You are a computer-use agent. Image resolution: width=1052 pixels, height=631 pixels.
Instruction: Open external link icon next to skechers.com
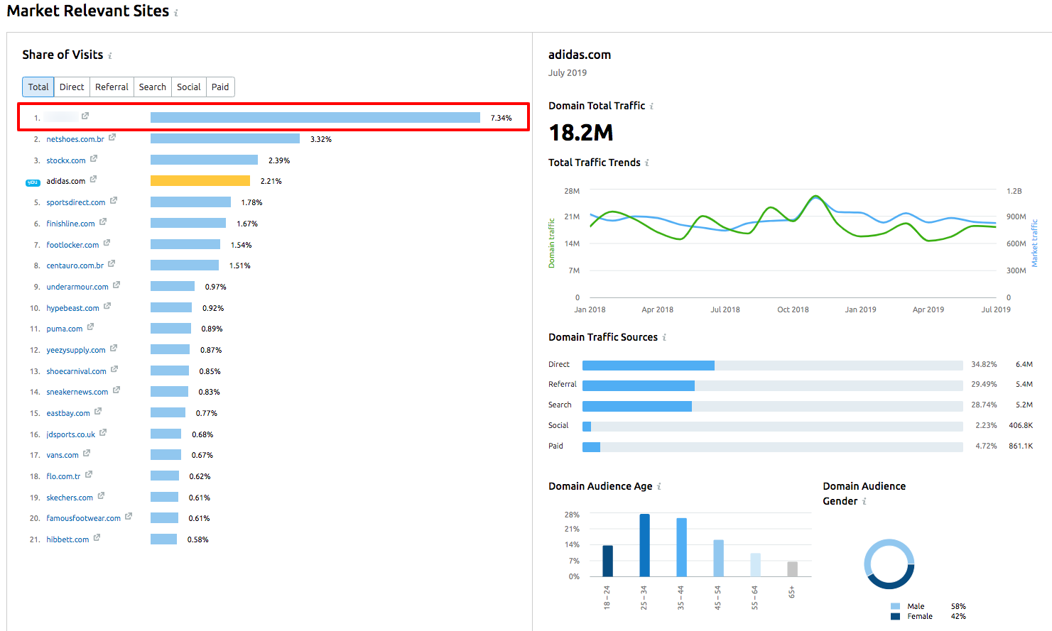101,496
